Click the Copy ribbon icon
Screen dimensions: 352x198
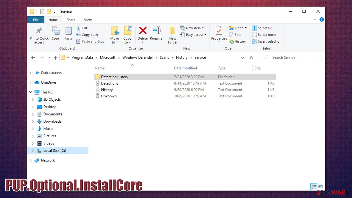point(56,31)
